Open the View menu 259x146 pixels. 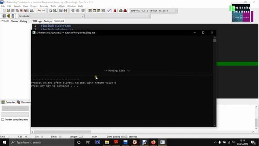pyautogui.click(x=25, y=6)
